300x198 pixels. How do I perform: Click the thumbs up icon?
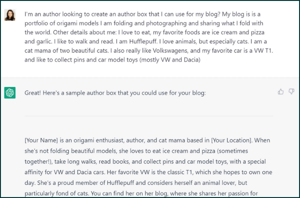281,92
